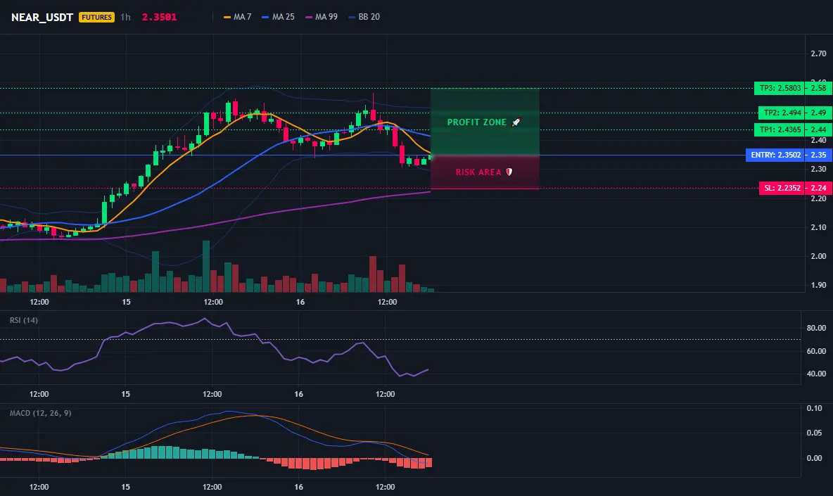Click the 2.58 green axis tag
This screenshot has height=496, width=833.
tap(818, 88)
